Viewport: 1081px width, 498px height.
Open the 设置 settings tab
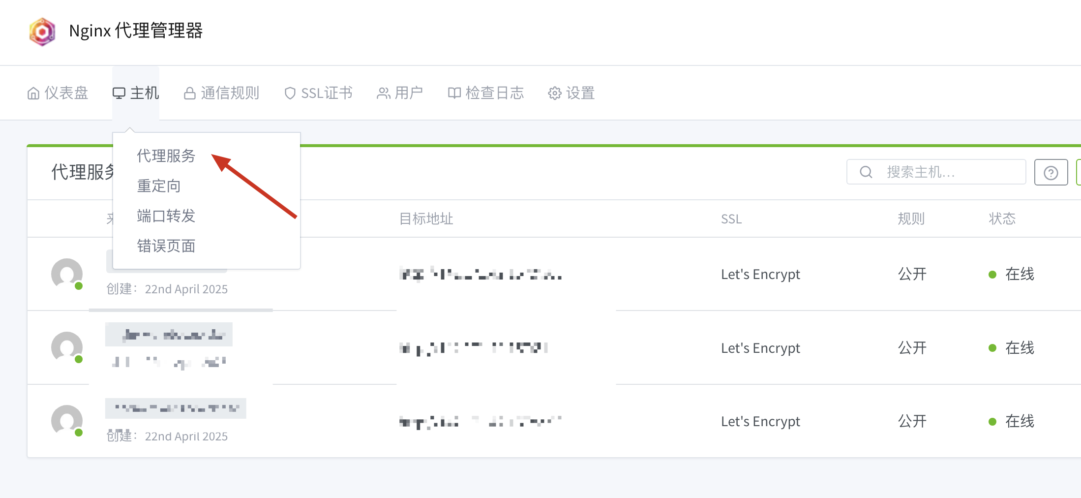(x=571, y=93)
